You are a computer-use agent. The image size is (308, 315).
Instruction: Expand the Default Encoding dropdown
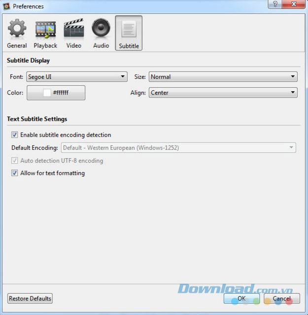click(x=178, y=147)
